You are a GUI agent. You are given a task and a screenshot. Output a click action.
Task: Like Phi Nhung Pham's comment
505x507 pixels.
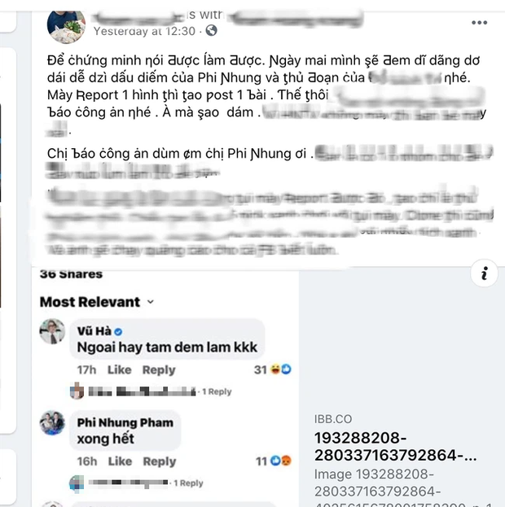(x=120, y=461)
